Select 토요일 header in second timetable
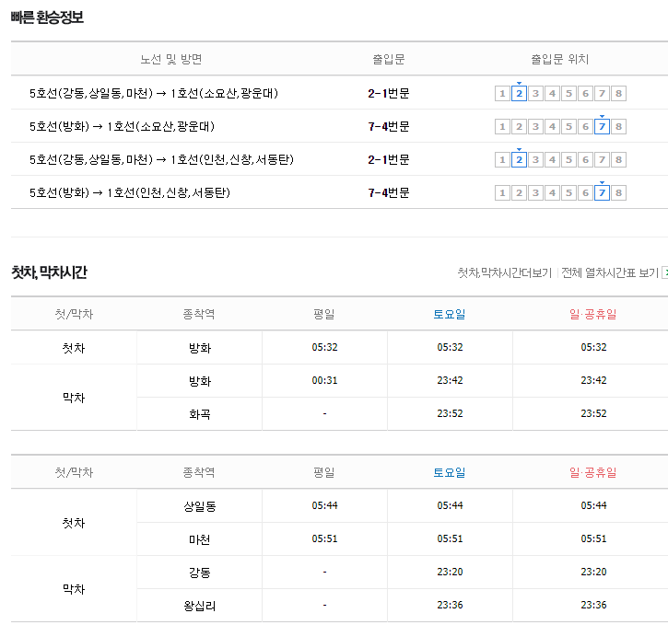The height and width of the screenshot is (625, 668). coord(450,472)
